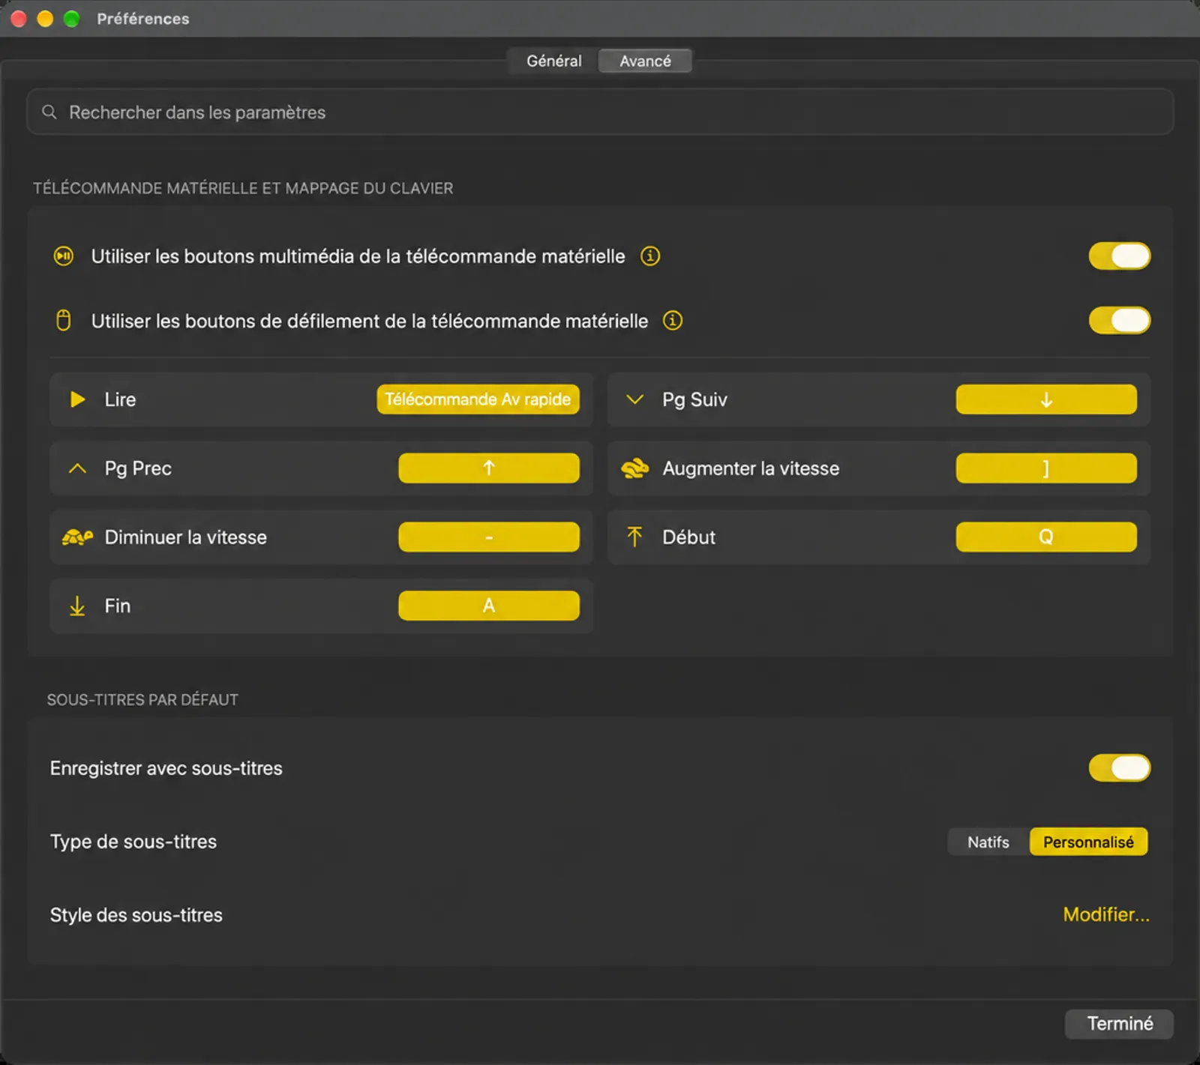Click the green zoom window button

pyautogui.click(x=71, y=19)
